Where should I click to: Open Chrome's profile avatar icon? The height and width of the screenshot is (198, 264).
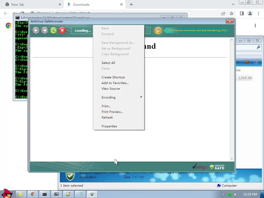tap(250, 13)
